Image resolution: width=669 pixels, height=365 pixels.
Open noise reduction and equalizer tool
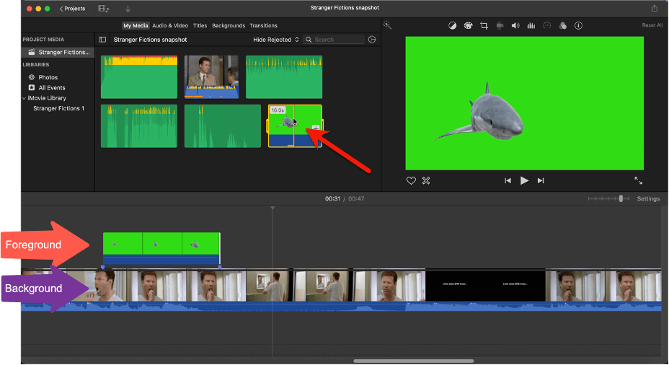pos(531,26)
